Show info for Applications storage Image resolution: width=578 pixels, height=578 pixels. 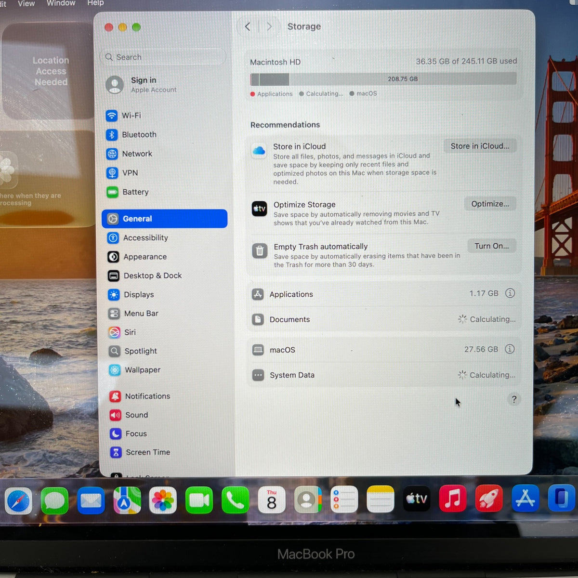point(510,293)
